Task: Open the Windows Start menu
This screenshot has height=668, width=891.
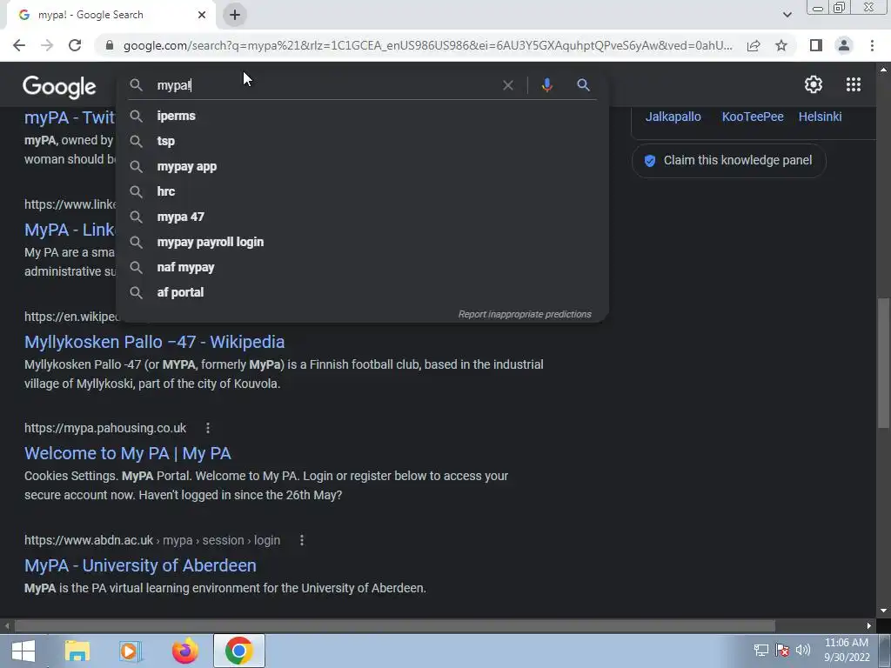Action: tap(23, 651)
